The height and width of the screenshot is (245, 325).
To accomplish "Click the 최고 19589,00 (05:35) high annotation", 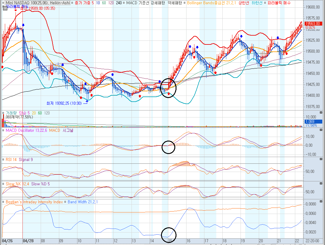I will pyautogui.click(x=38, y=8).
